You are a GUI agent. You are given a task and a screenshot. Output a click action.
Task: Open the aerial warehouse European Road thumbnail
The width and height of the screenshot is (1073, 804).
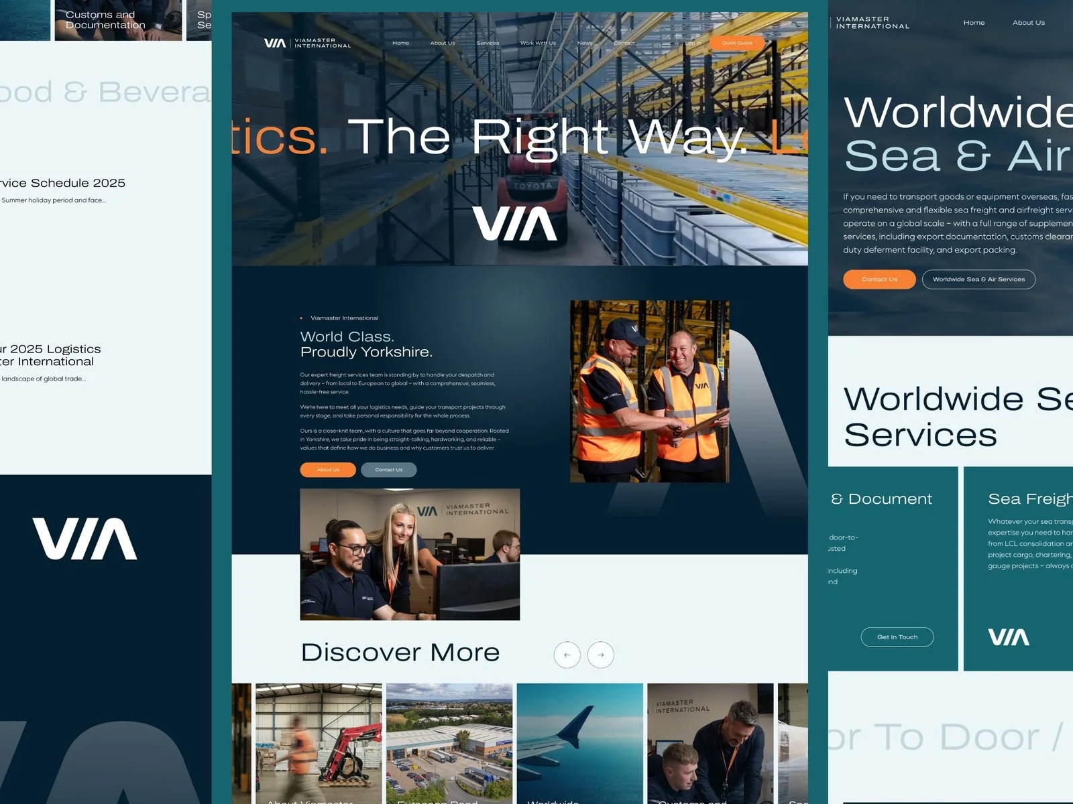[449, 742]
